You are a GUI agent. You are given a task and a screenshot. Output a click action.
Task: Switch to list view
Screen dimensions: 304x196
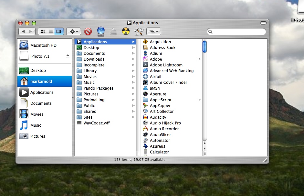click(x=51, y=31)
